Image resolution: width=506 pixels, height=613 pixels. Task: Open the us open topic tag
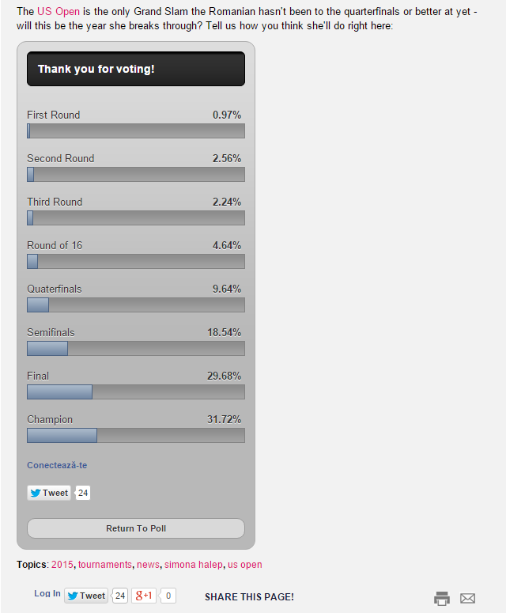(x=244, y=565)
